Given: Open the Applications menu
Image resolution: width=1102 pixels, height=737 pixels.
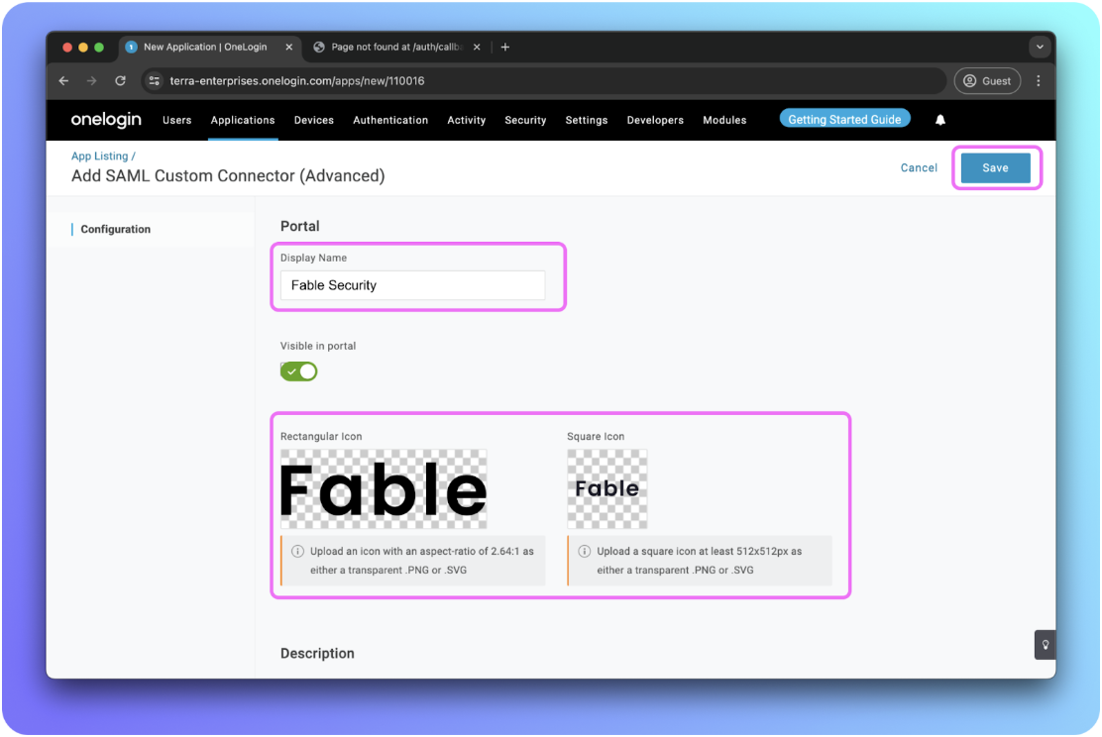Looking at the screenshot, I should 243,120.
